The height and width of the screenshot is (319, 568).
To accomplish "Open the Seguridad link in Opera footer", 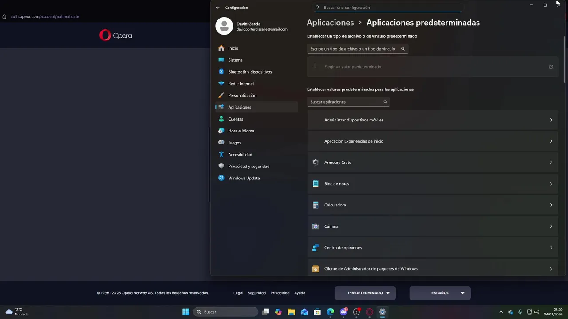I will coord(256,293).
